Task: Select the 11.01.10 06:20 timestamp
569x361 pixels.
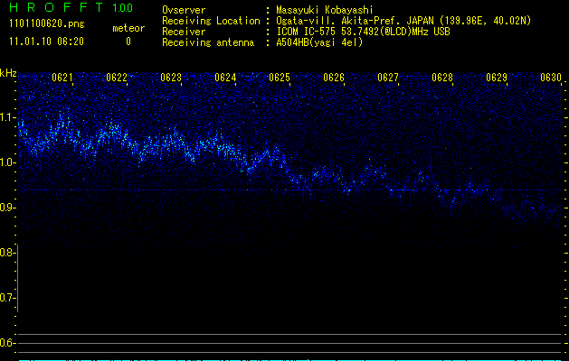Action: point(45,41)
